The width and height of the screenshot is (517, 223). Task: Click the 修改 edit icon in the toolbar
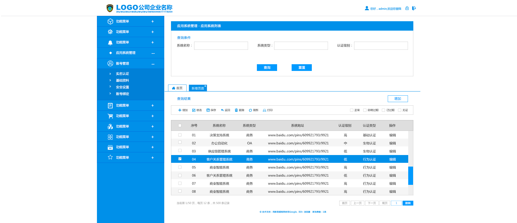(194, 110)
